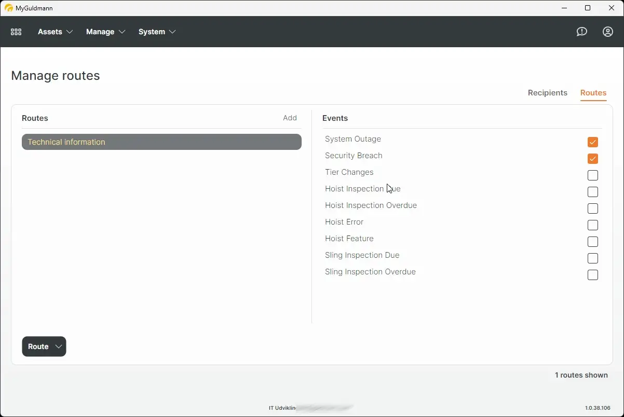
Task: Disable the System Outage event checkbox
Action: click(x=592, y=142)
